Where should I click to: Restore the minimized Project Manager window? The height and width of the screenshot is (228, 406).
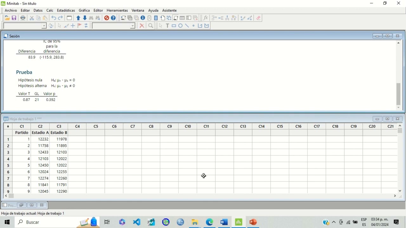point(21,205)
